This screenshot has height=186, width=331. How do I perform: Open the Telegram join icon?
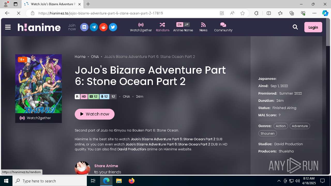(x=94, y=27)
